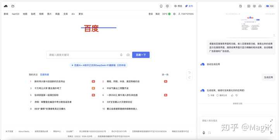Open the hao123 nav link
279x140 pixels.
coord(15,14)
